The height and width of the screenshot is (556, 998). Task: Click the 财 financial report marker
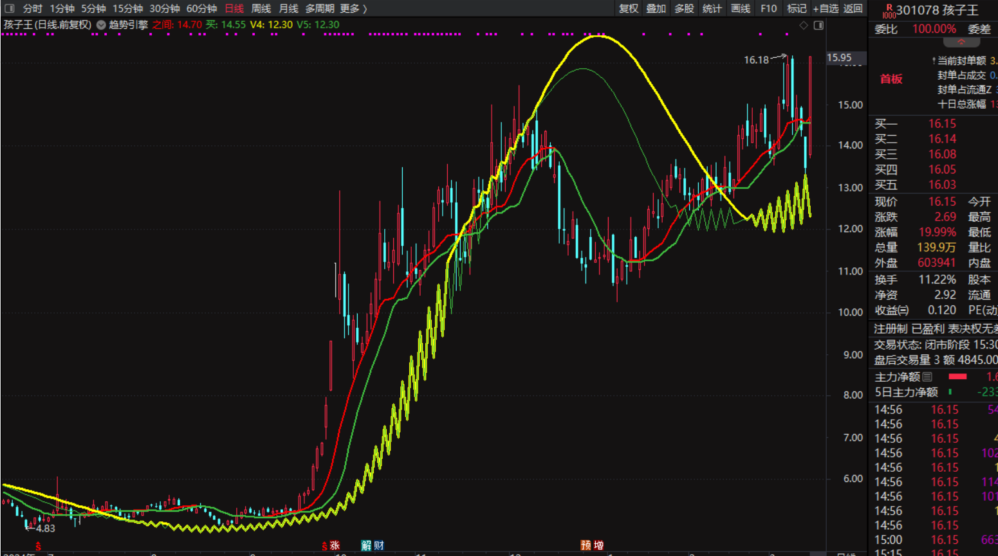click(x=378, y=545)
